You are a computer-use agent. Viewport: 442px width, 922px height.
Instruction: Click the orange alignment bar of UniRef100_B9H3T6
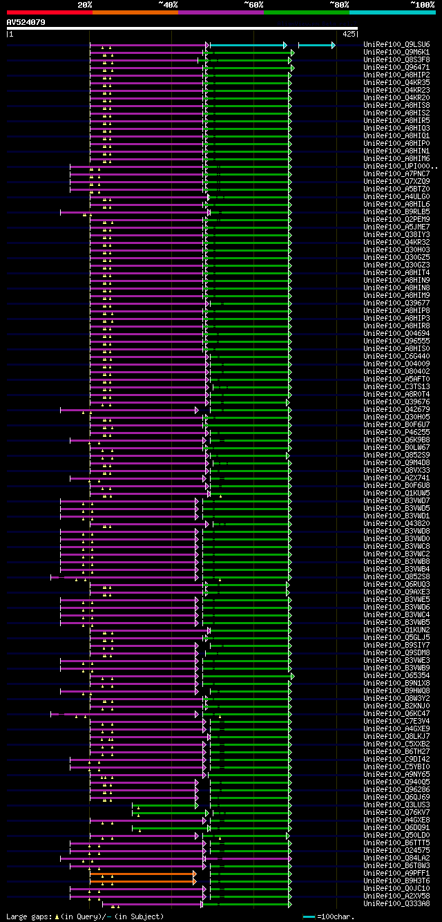pos(142,881)
